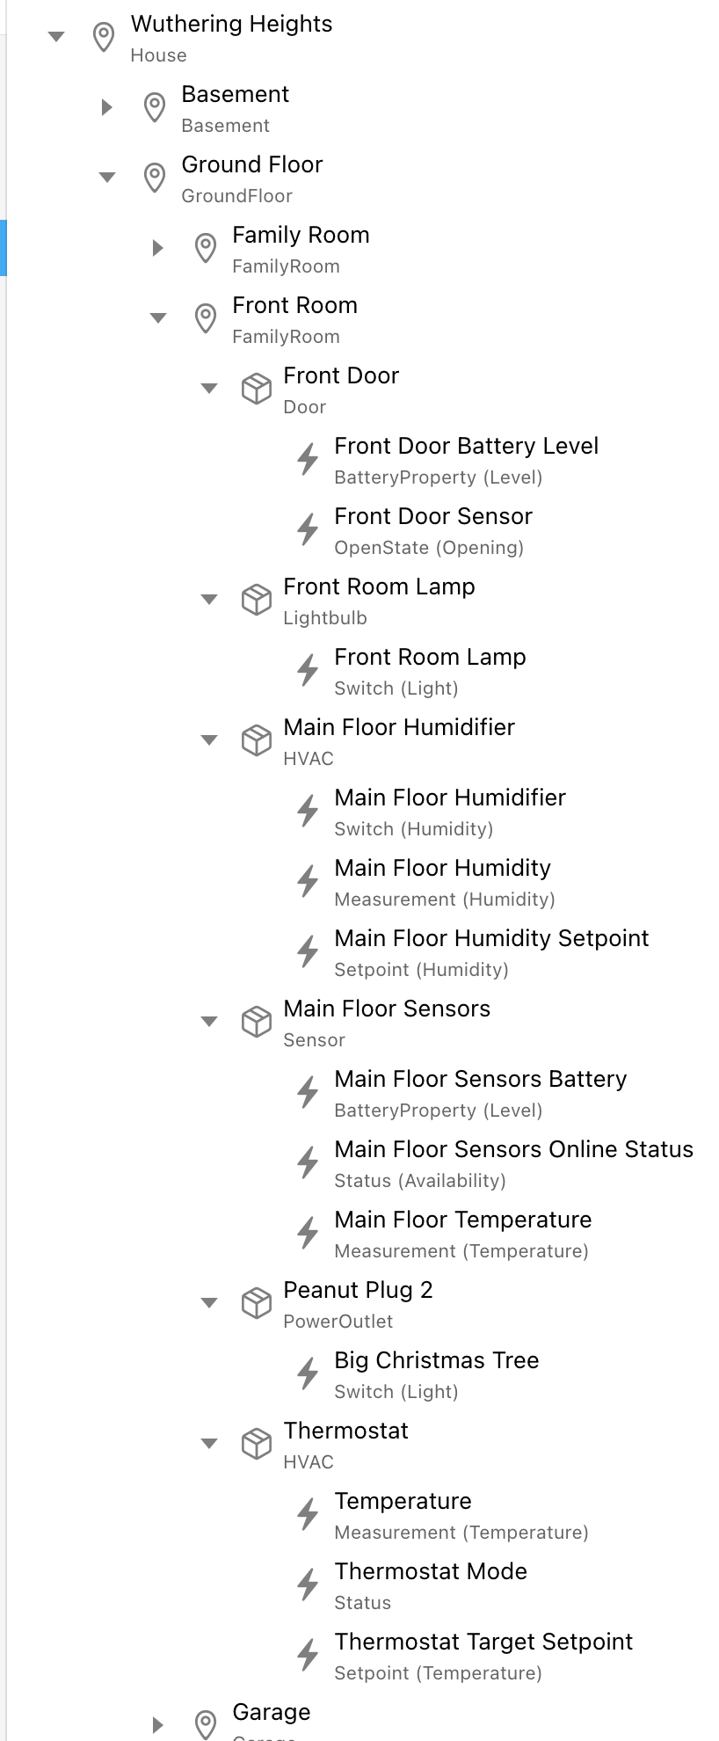Collapse the Peanut Plug 2 node
The height and width of the screenshot is (1741, 719).
(x=209, y=1303)
